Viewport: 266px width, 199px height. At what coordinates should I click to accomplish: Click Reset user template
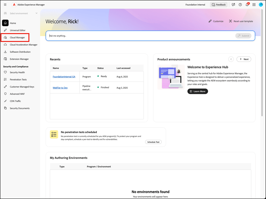241,21
